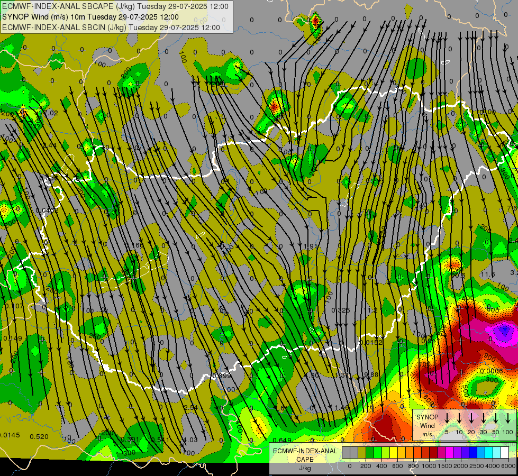Click the map value '0.649'
The width and height of the screenshot is (518, 476).
coord(282,440)
